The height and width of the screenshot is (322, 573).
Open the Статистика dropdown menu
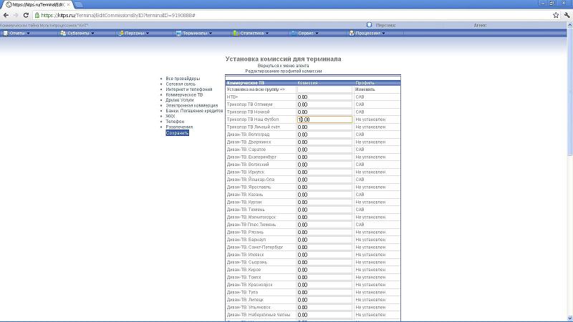[x=254, y=33]
